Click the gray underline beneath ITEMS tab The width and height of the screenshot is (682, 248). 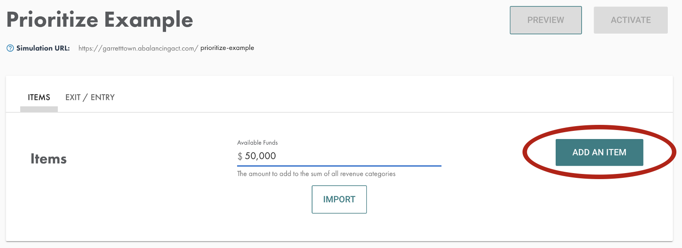pyautogui.click(x=39, y=109)
